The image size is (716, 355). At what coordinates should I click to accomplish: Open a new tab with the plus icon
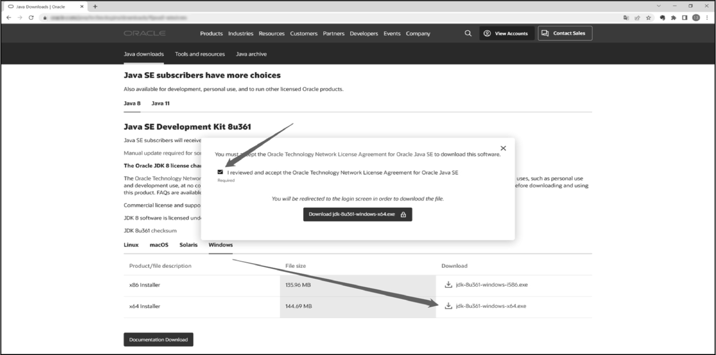[x=95, y=6]
